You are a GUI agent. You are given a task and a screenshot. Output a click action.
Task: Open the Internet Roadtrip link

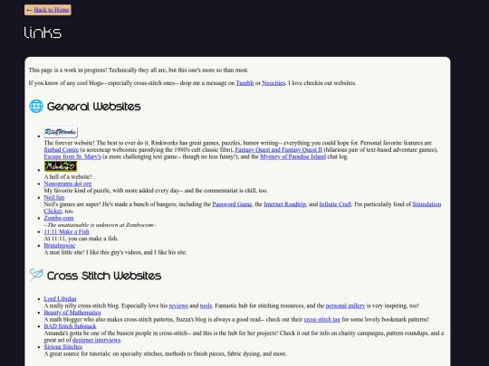(284, 204)
